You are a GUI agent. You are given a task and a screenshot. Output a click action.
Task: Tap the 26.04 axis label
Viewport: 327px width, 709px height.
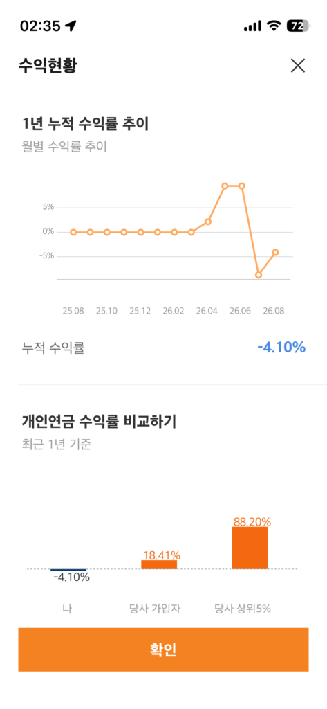207,312
